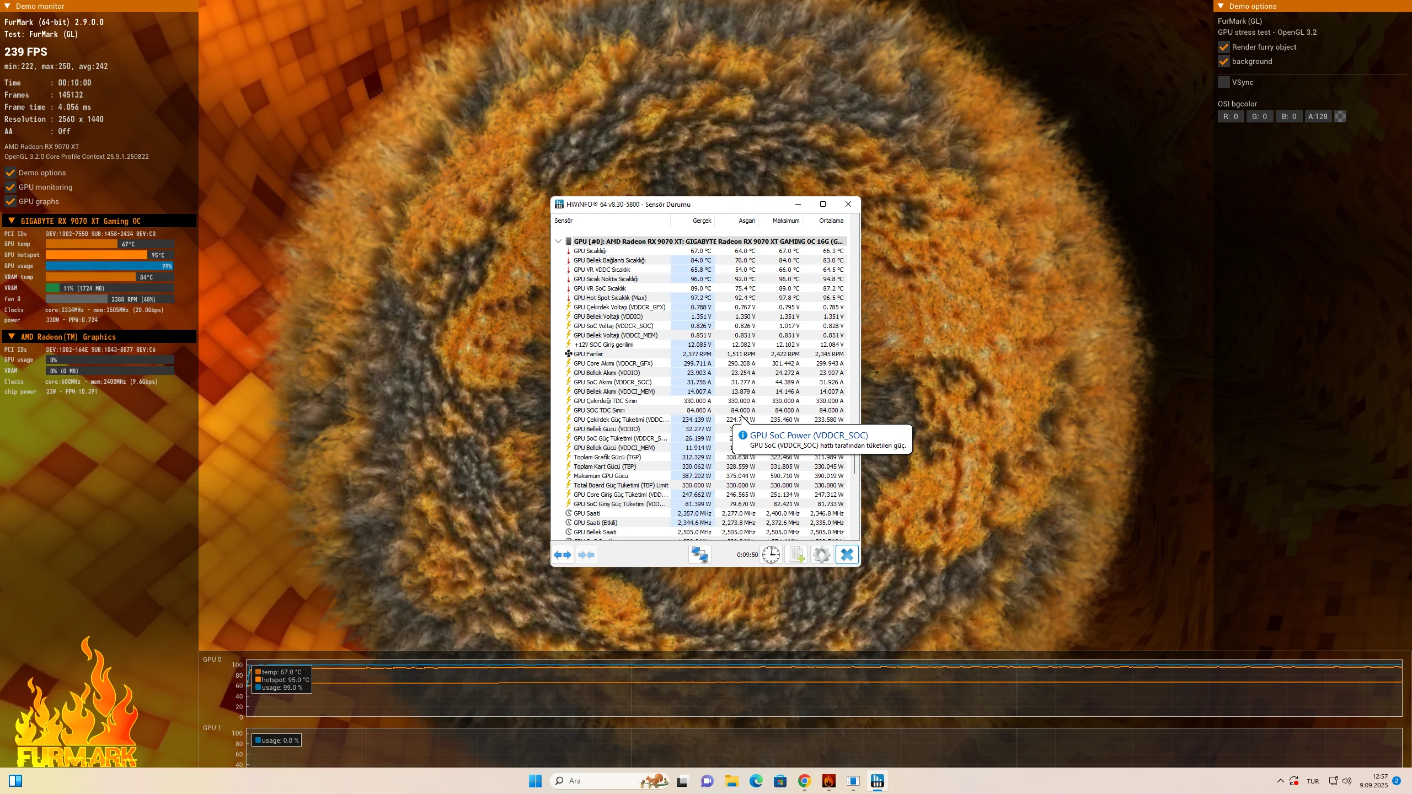This screenshot has width=1412, height=794.
Task: Open HWiNFO sensor settings gear
Action: pyautogui.click(x=822, y=555)
